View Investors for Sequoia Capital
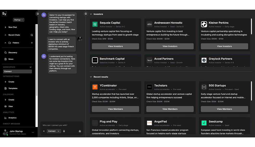 (116, 46)
